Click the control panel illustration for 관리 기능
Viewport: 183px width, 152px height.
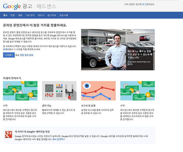[59, 91]
